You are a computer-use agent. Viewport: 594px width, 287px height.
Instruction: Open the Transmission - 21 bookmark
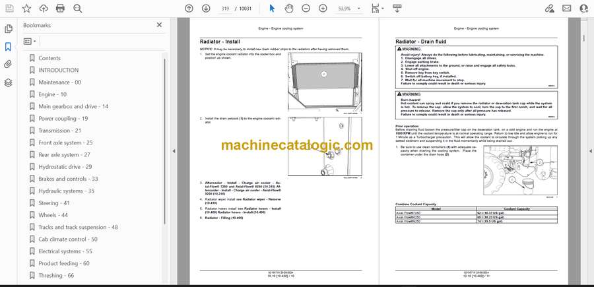pyautogui.click(x=60, y=131)
